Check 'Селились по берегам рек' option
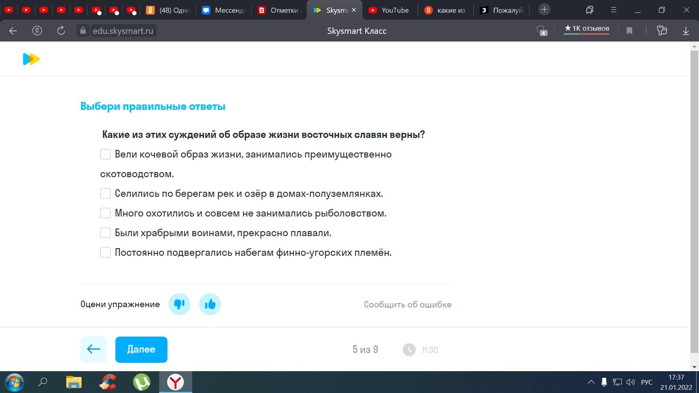Image resolution: width=699 pixels, height=393 pixels. point(105,194)
